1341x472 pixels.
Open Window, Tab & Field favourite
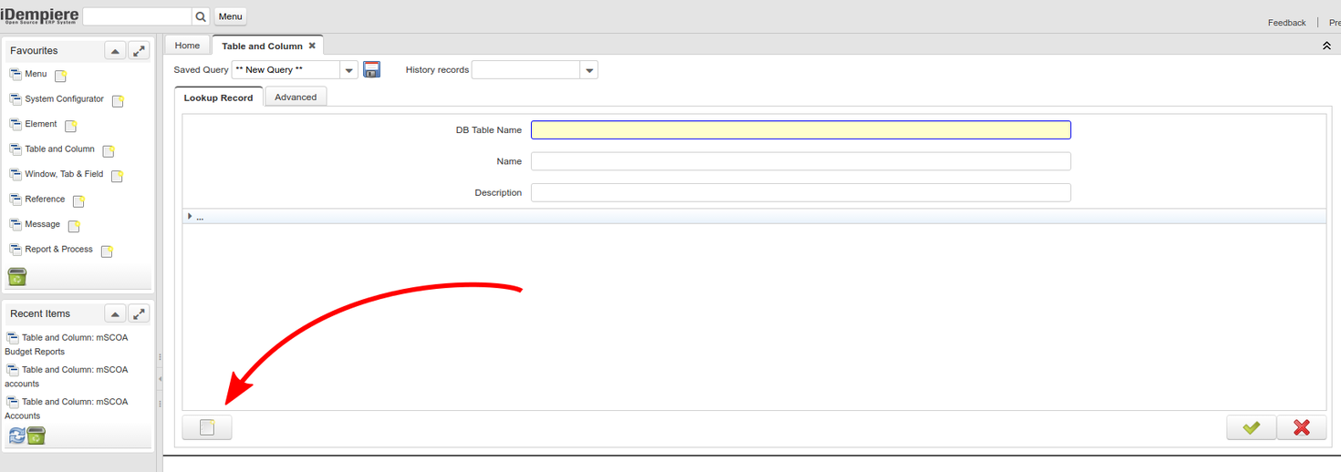coord(64,174)
